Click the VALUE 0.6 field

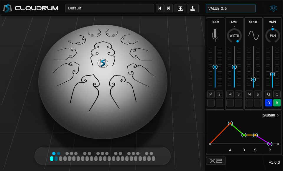pyautogui.click(x=231, y=8)
